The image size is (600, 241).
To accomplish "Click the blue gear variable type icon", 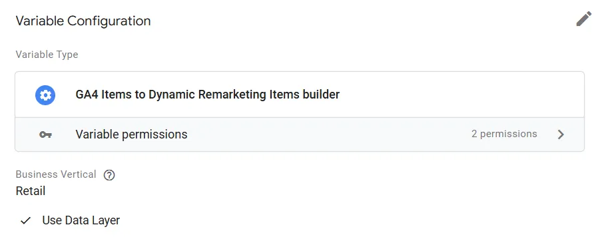I will point(45,95).
